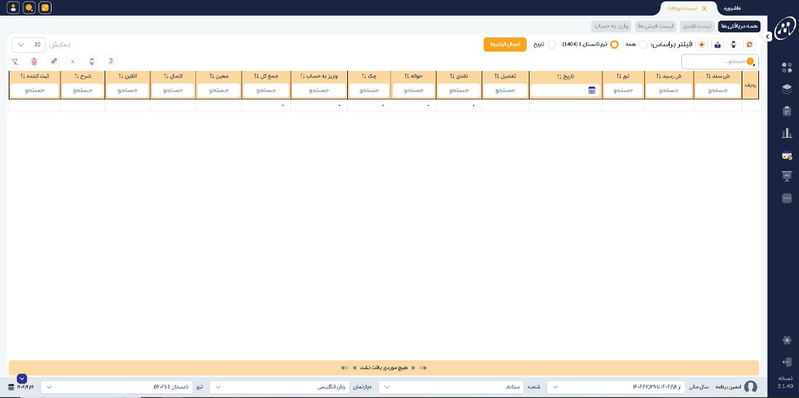Click the main 'جستجو...' search field

(x=719, y=62)
